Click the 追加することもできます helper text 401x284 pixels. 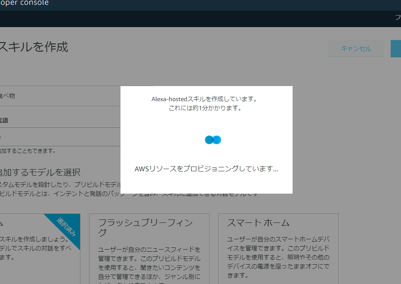28,151
